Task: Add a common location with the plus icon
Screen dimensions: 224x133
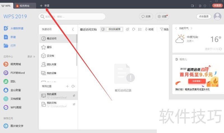Action: coord(67,86)
